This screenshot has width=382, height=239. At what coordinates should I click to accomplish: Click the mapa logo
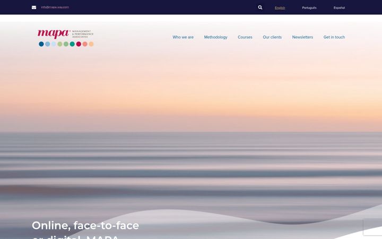point(66,38)
